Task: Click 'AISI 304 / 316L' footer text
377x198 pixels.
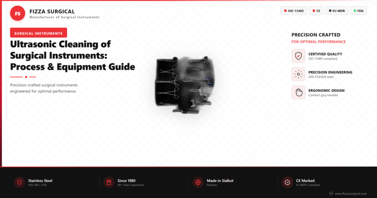Action: click(x=38, y=185)
